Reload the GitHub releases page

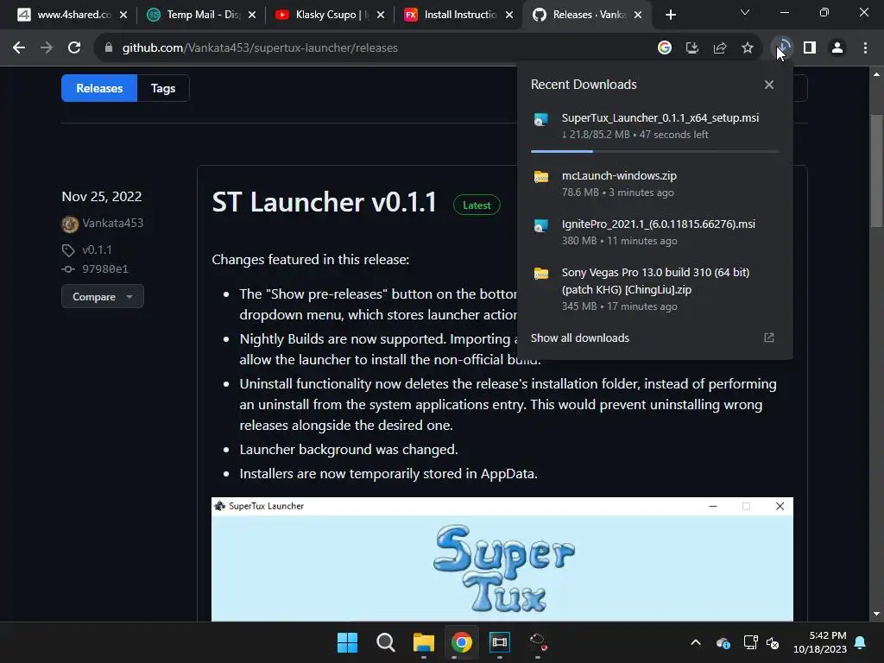pyautogui.click(x=74, y=48)
